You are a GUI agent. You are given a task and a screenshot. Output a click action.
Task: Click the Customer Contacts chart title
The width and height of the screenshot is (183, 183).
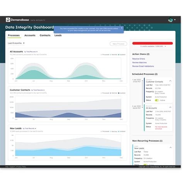20,90
